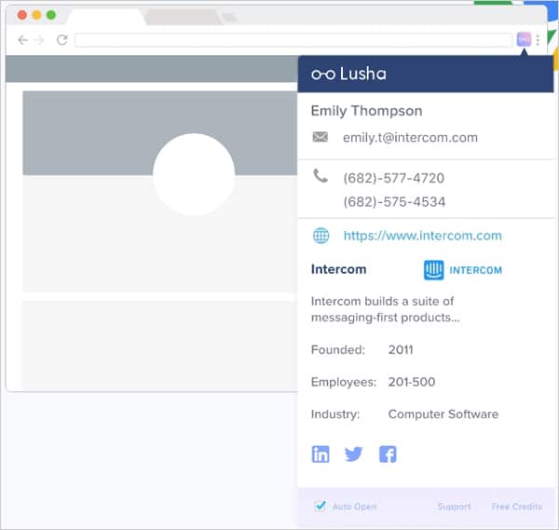The width and height of the screenshot is (559, 530).
Task: Click the envelope email icon
Action: 320,137
